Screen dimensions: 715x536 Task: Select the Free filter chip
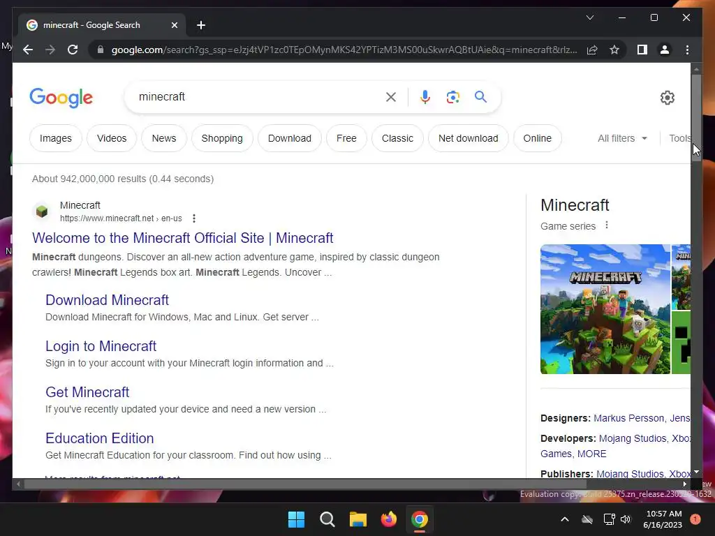coord(346,138)
